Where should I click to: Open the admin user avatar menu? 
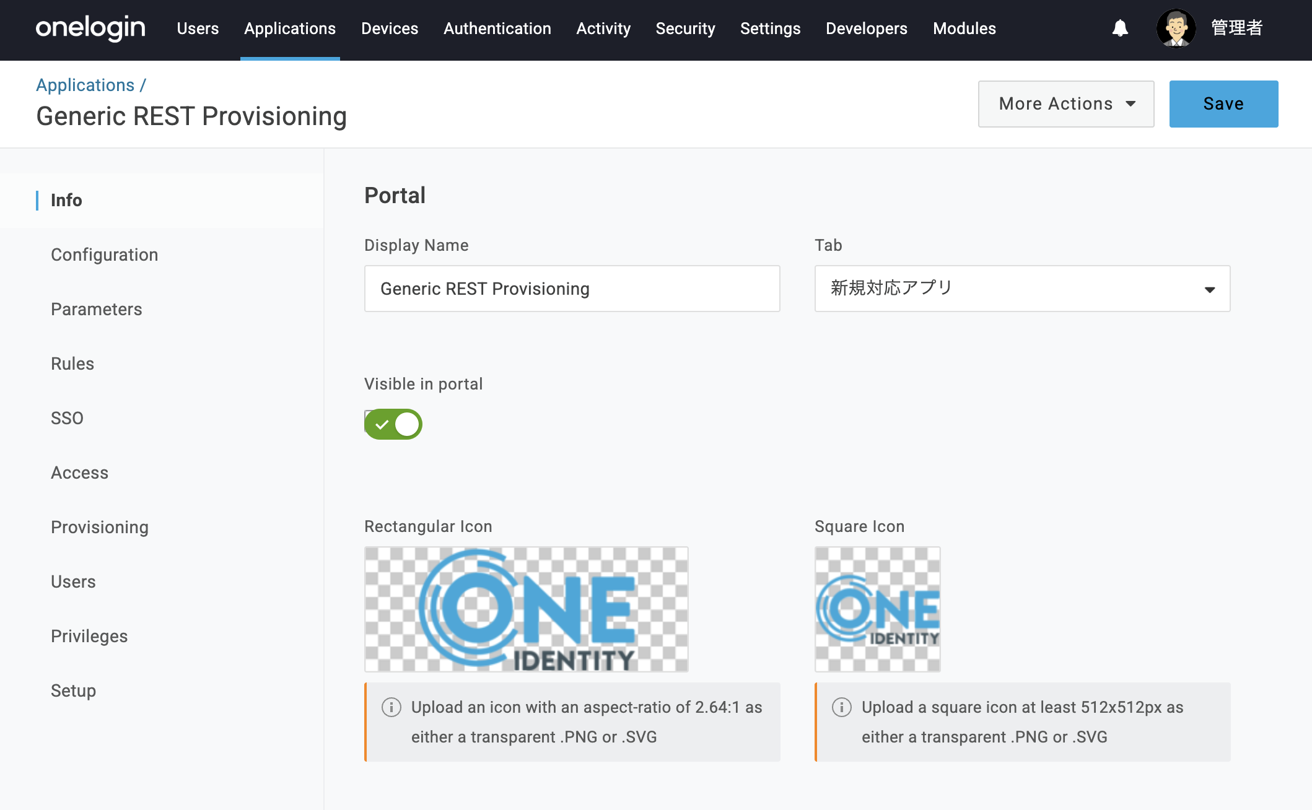pyautogui.click(x=1176, y=28)
